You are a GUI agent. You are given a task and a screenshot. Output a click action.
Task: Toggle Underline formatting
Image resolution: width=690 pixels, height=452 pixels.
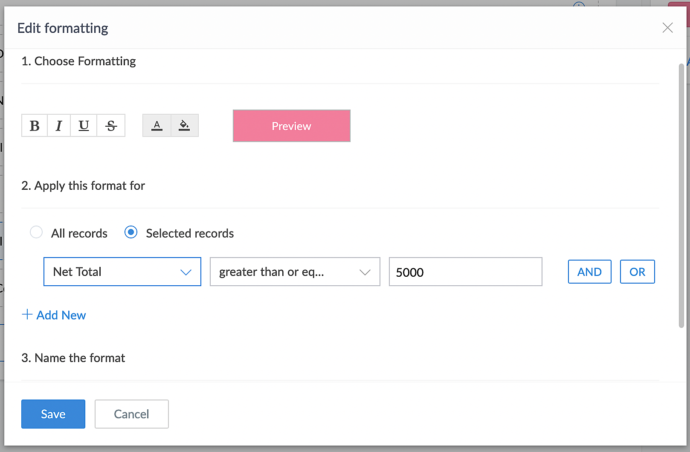point(84,126)
